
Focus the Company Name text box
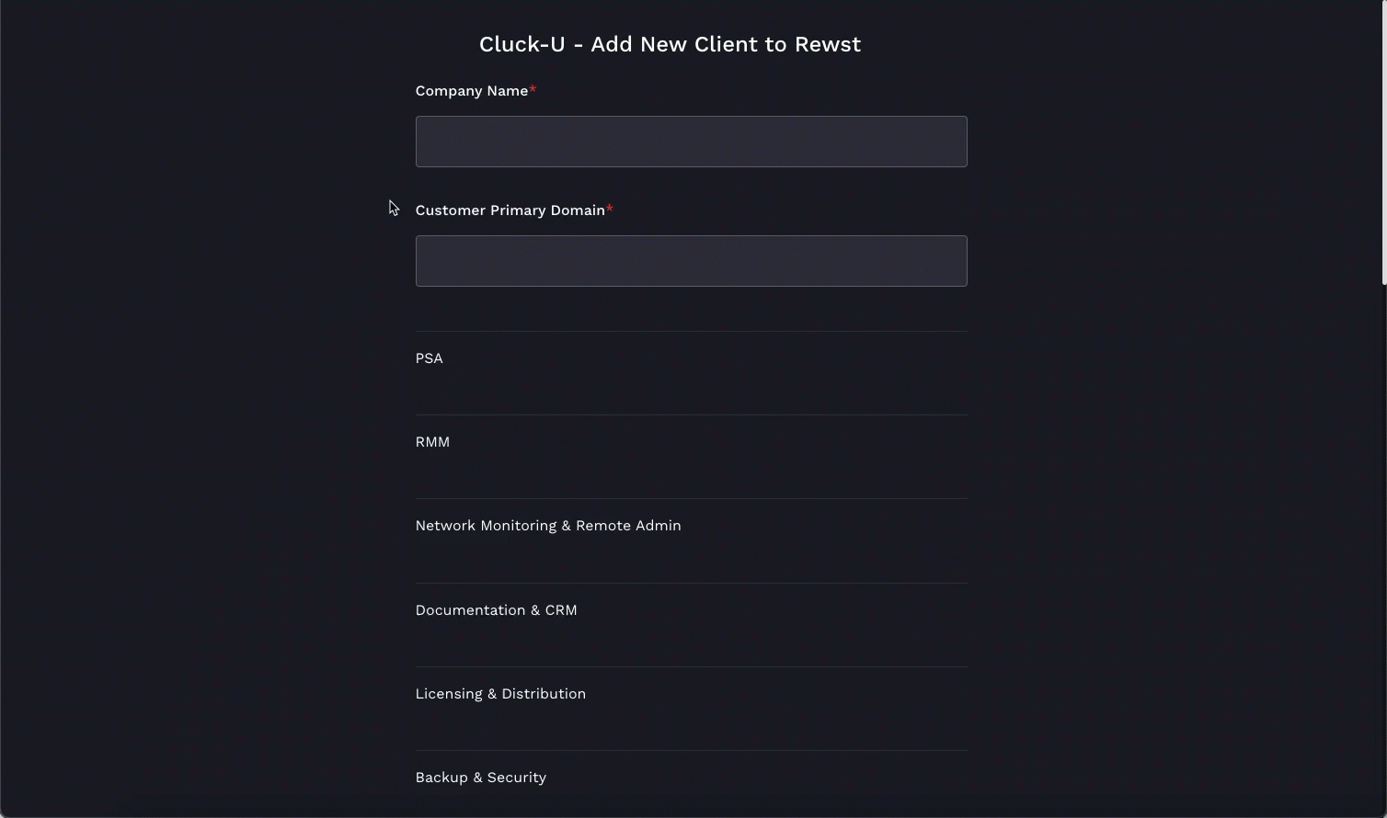691,142
